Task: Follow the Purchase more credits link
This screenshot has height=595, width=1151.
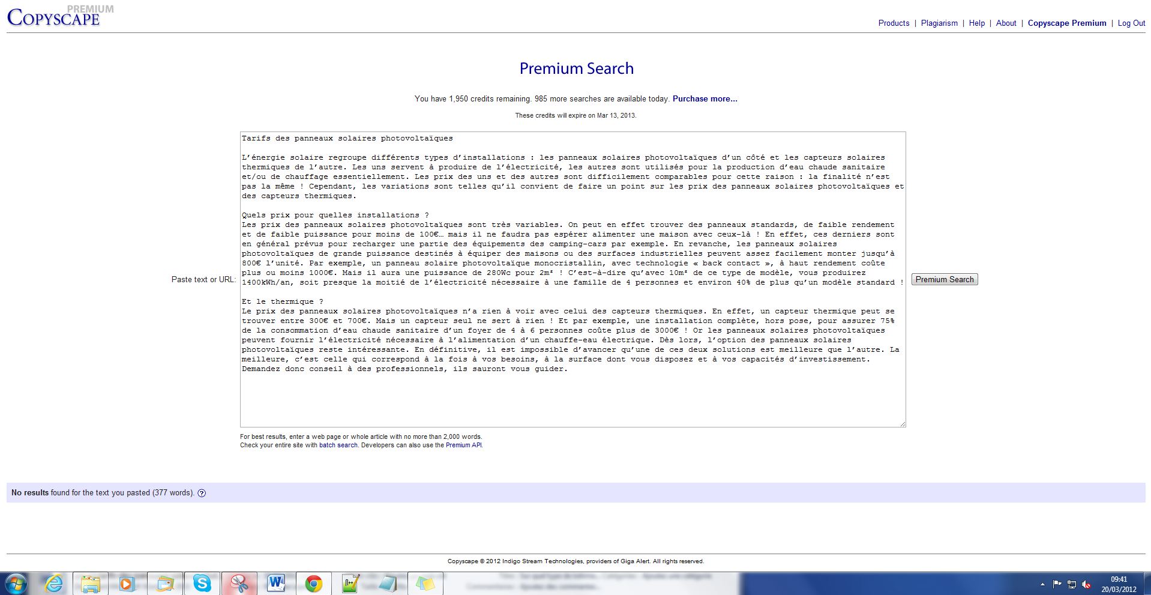Action: tap(705, 99)
